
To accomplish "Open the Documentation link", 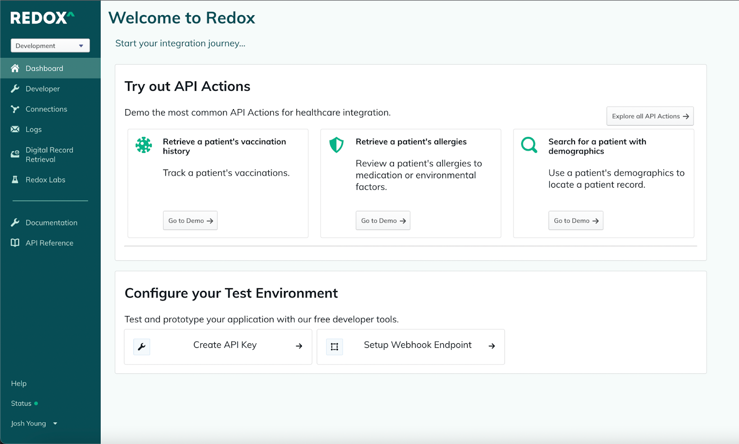I will (51, 223).
